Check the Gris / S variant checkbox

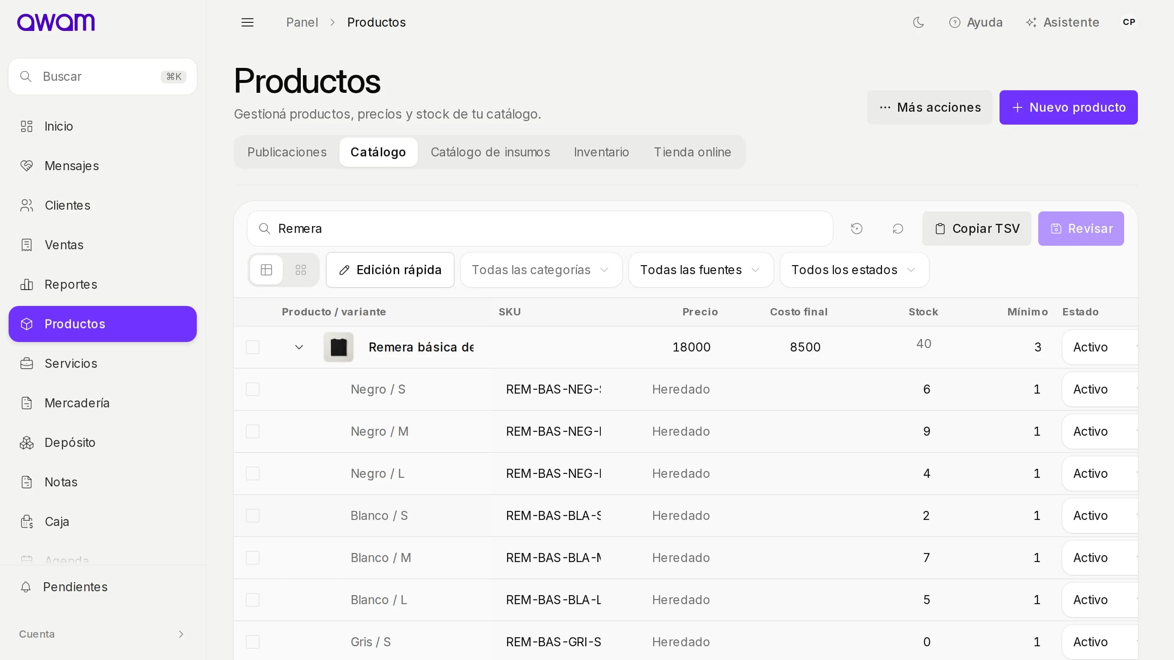(x=253, y=642)
